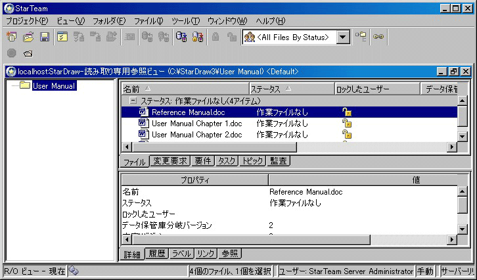The height and width of the screenshot is (280, 477).
Task: Sort by the ステータス column header
Action: click(292, 89)
